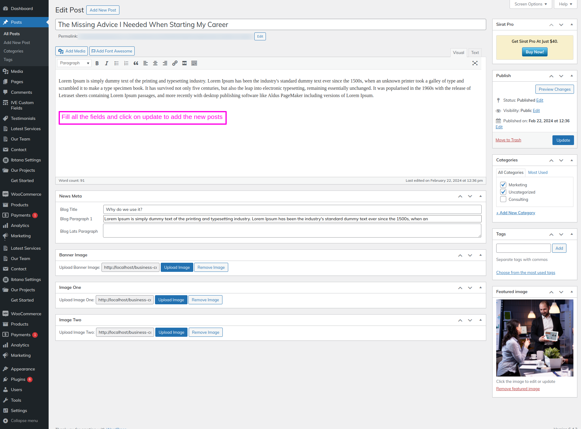The image size is (581, 429).
Task: Apply italic formatting in editor toolbar
Action: tap(107, 63)
